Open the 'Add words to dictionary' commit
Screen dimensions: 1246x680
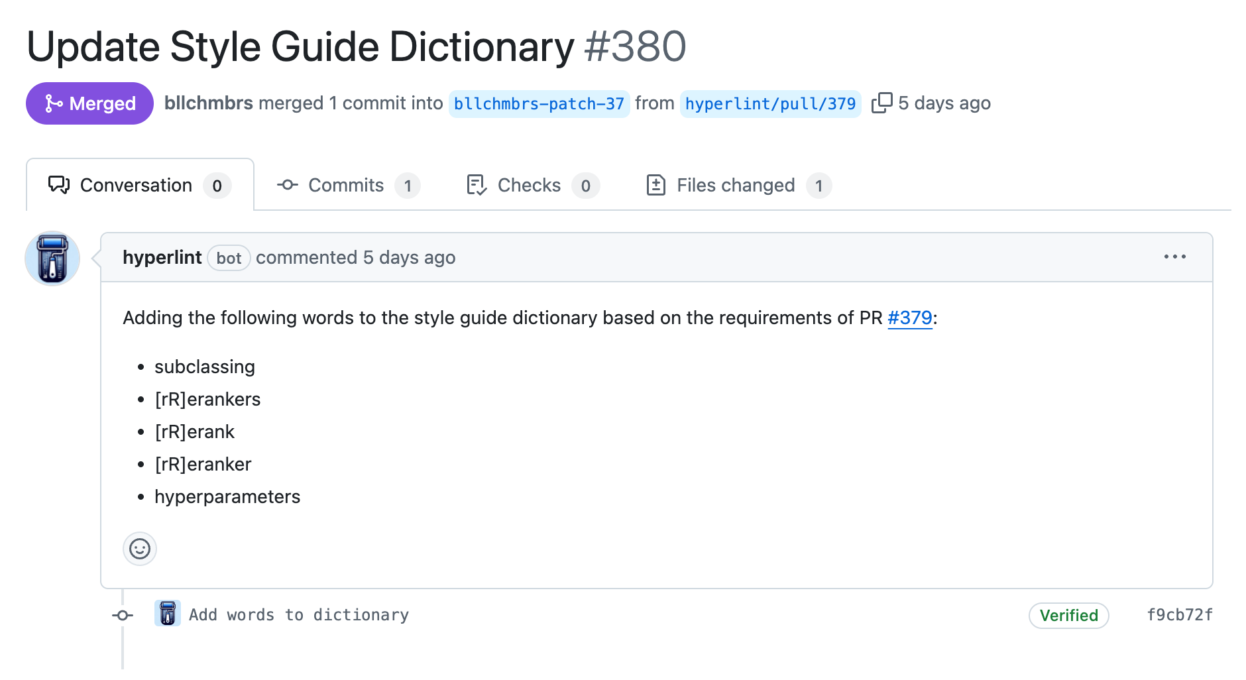coord(299,615)
